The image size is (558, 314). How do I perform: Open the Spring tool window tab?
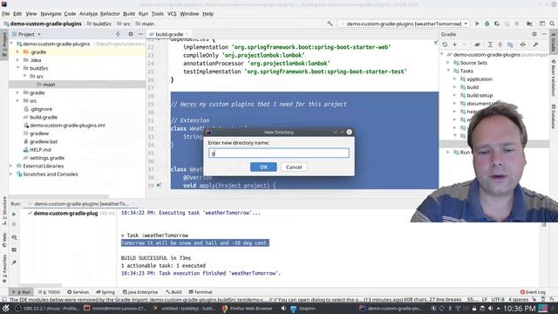105,292
